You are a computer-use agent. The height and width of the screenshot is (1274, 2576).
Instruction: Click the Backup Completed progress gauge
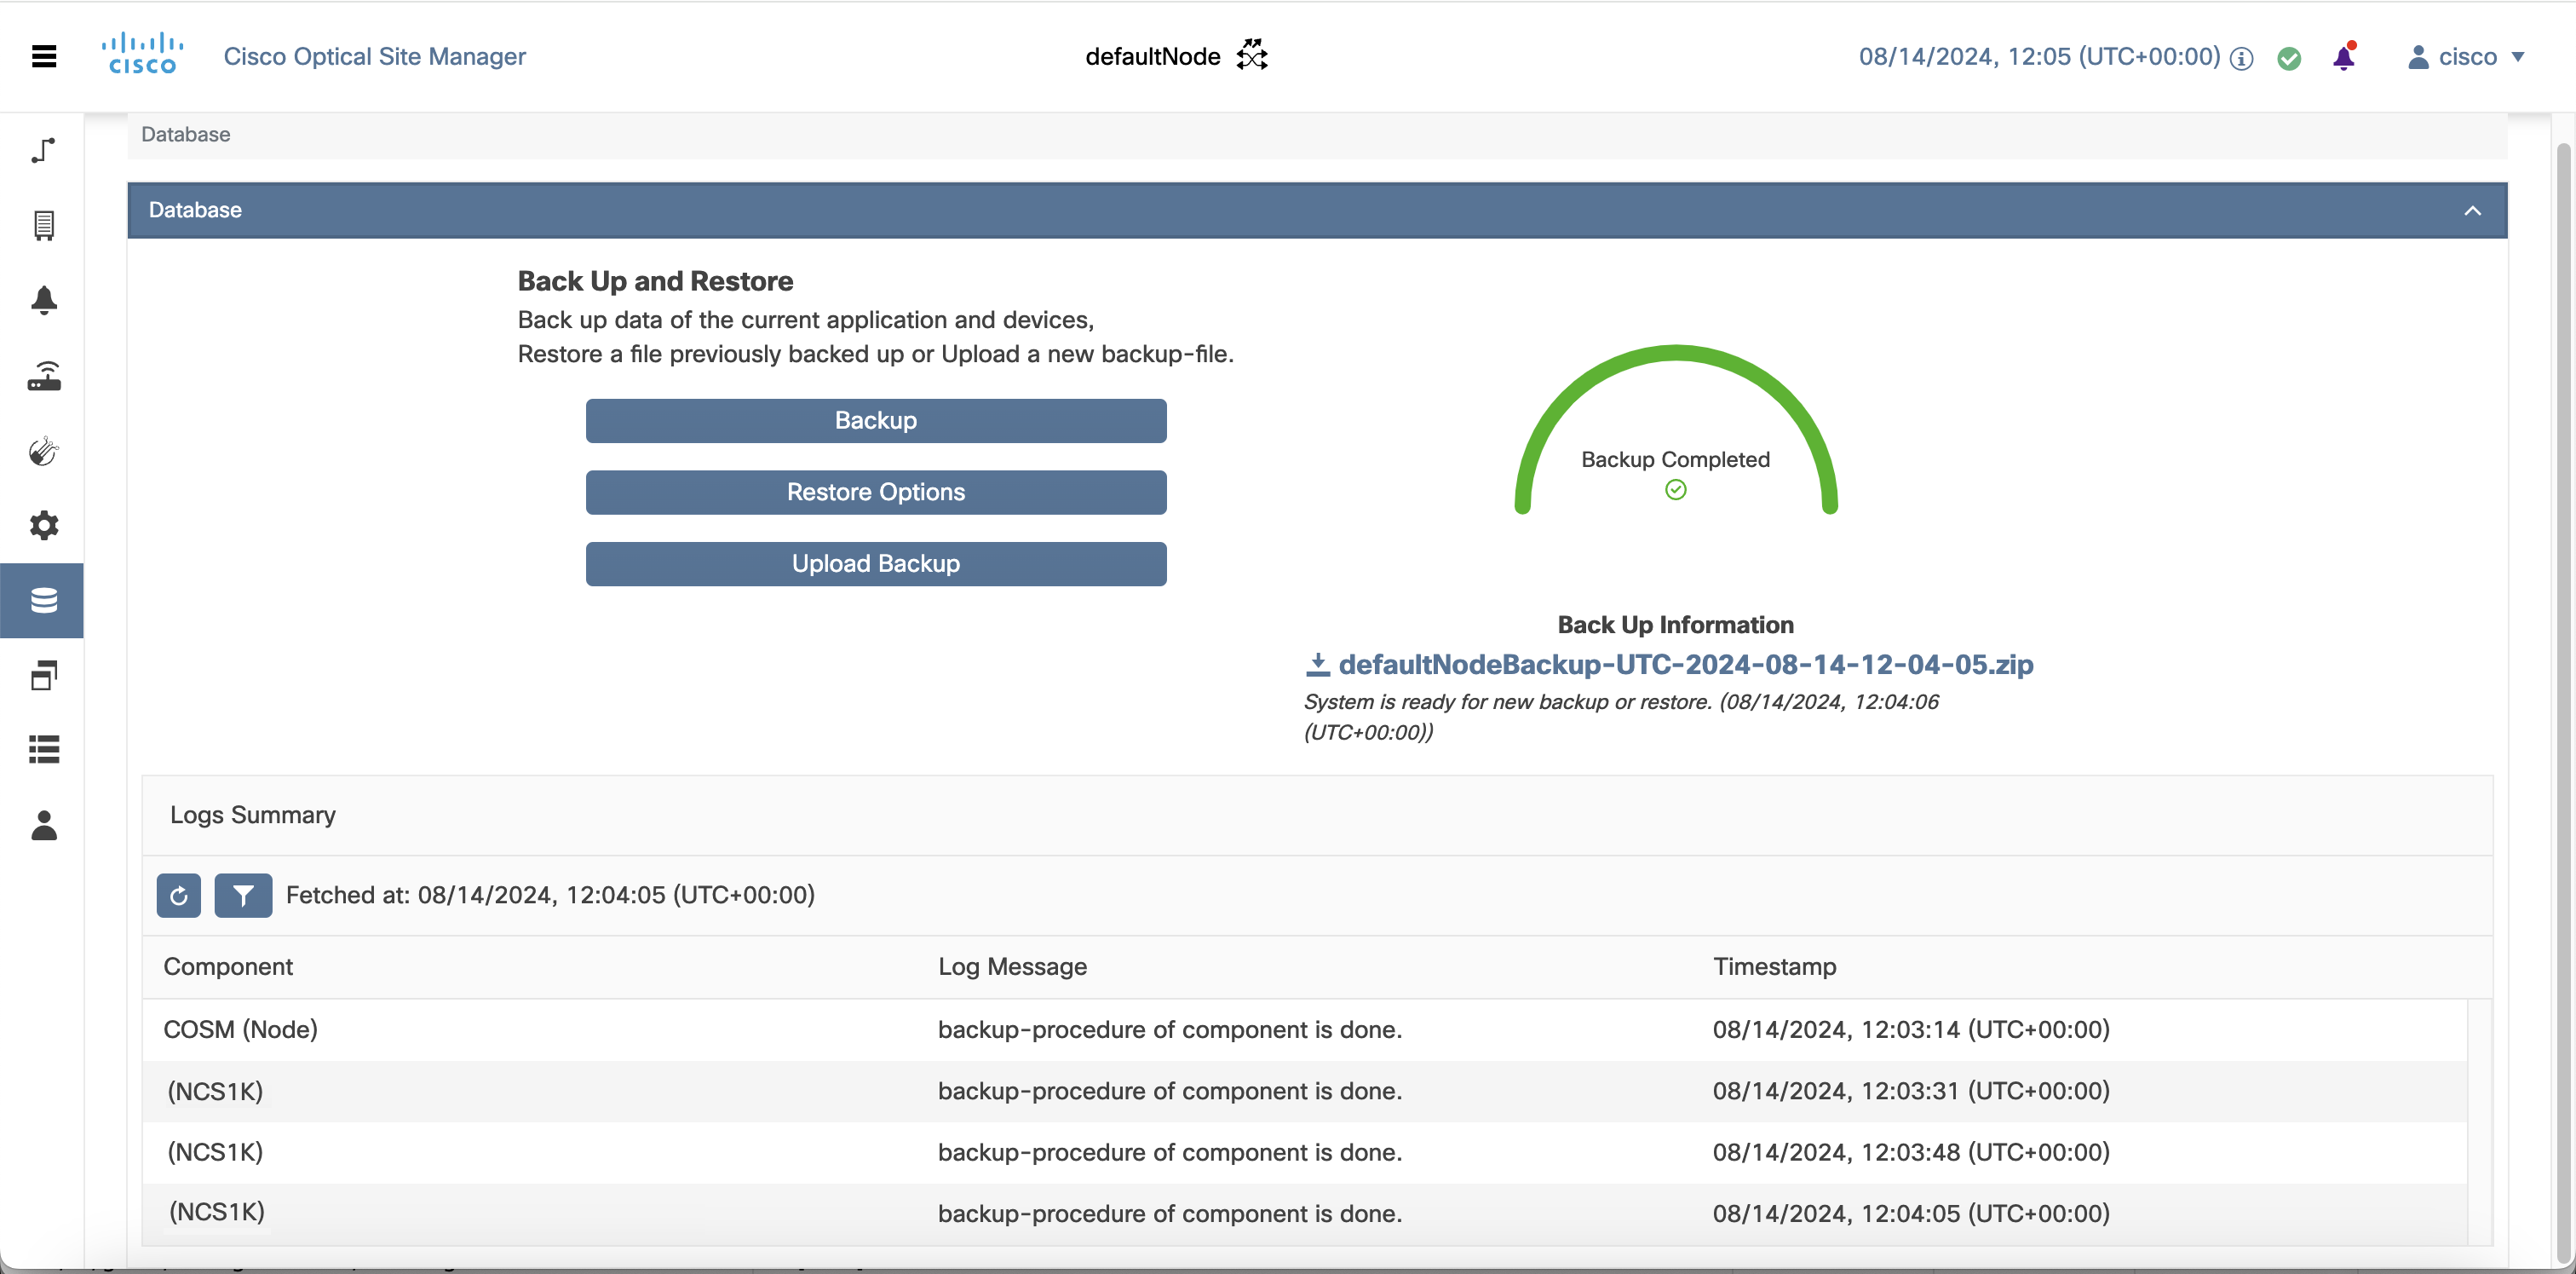(x=1676, y=430)
